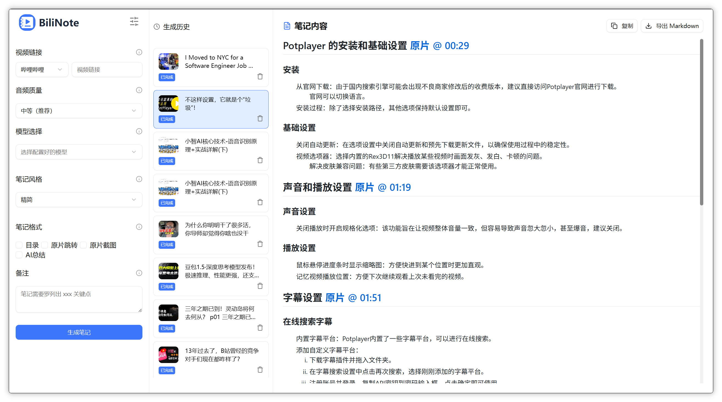This screenshot has height=402, width=722.
Task: Open the settings sliders icon beside BiliNote
Action: click(x=134, y=22)
